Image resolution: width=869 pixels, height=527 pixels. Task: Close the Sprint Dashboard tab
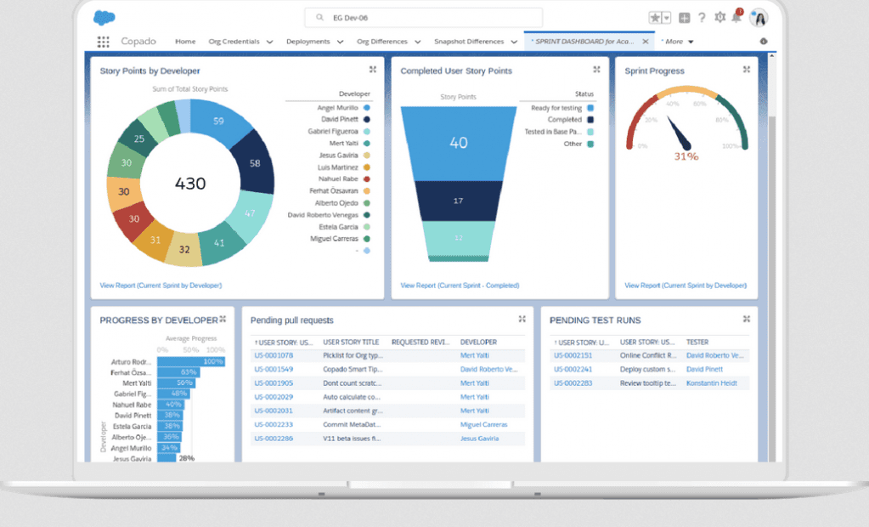tap(646, 41)
